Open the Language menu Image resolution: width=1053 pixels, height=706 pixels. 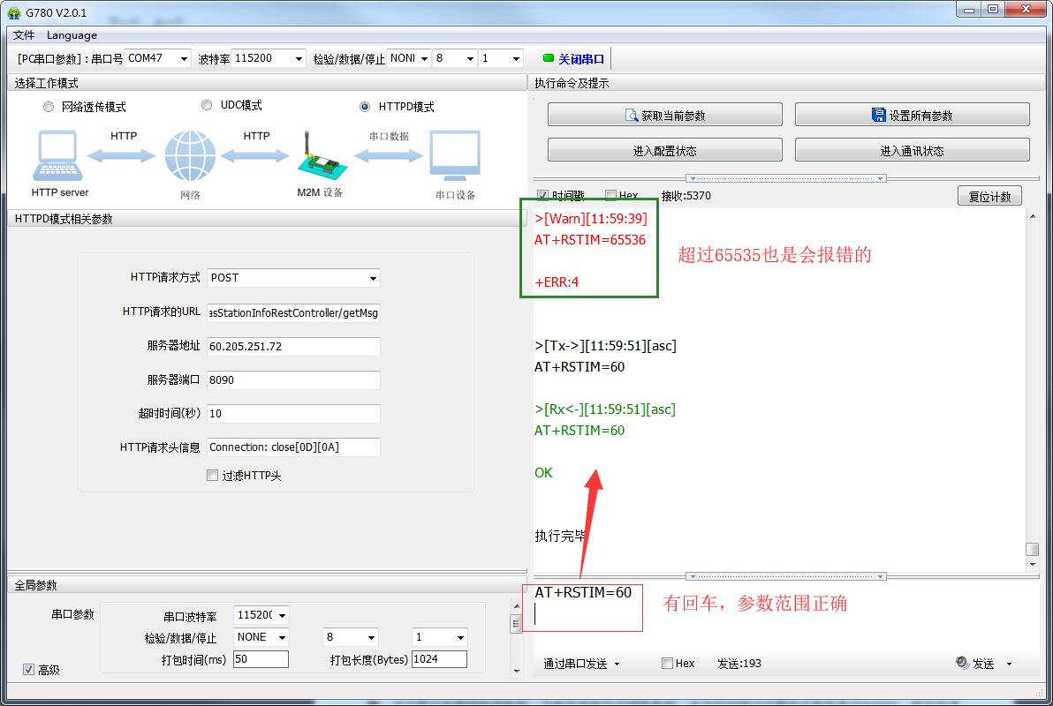72,35
